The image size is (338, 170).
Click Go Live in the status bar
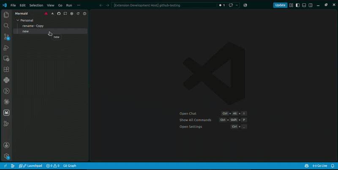320,166
